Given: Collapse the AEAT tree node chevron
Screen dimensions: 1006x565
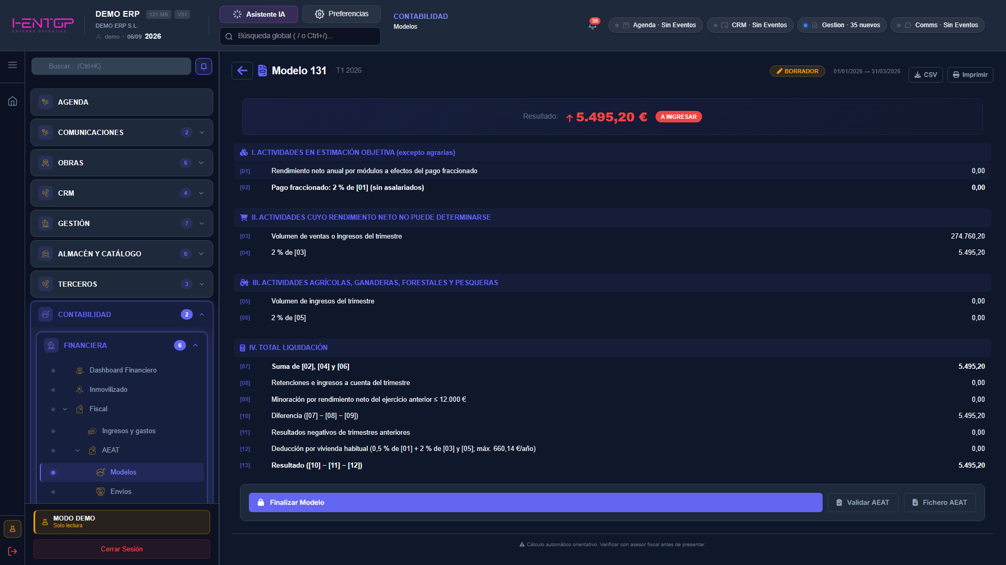Looking at the screenshot, I should tap(78, 450).
